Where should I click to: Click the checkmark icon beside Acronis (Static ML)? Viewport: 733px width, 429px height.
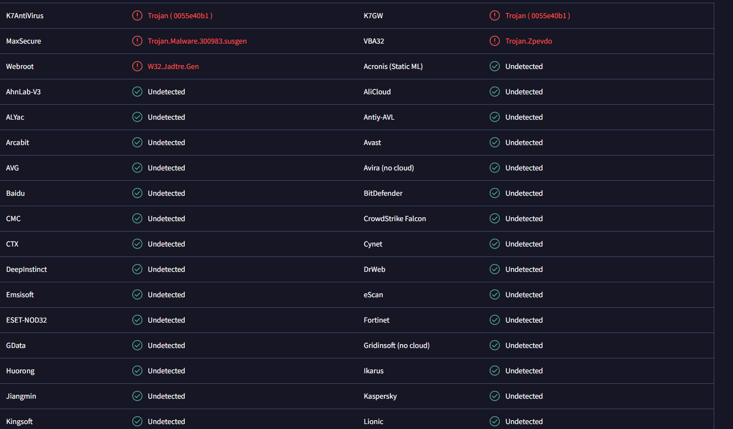pos(495,66)
